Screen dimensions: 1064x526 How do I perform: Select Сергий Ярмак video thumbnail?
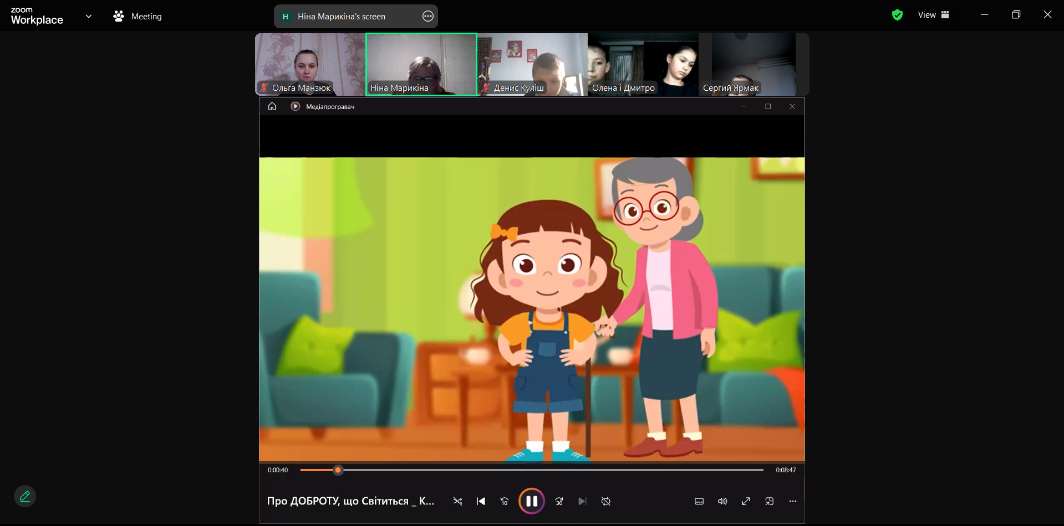click(754, 64)
